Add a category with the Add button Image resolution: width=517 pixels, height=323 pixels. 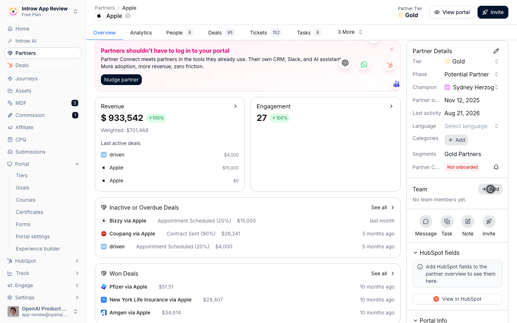tap(456, 140)
